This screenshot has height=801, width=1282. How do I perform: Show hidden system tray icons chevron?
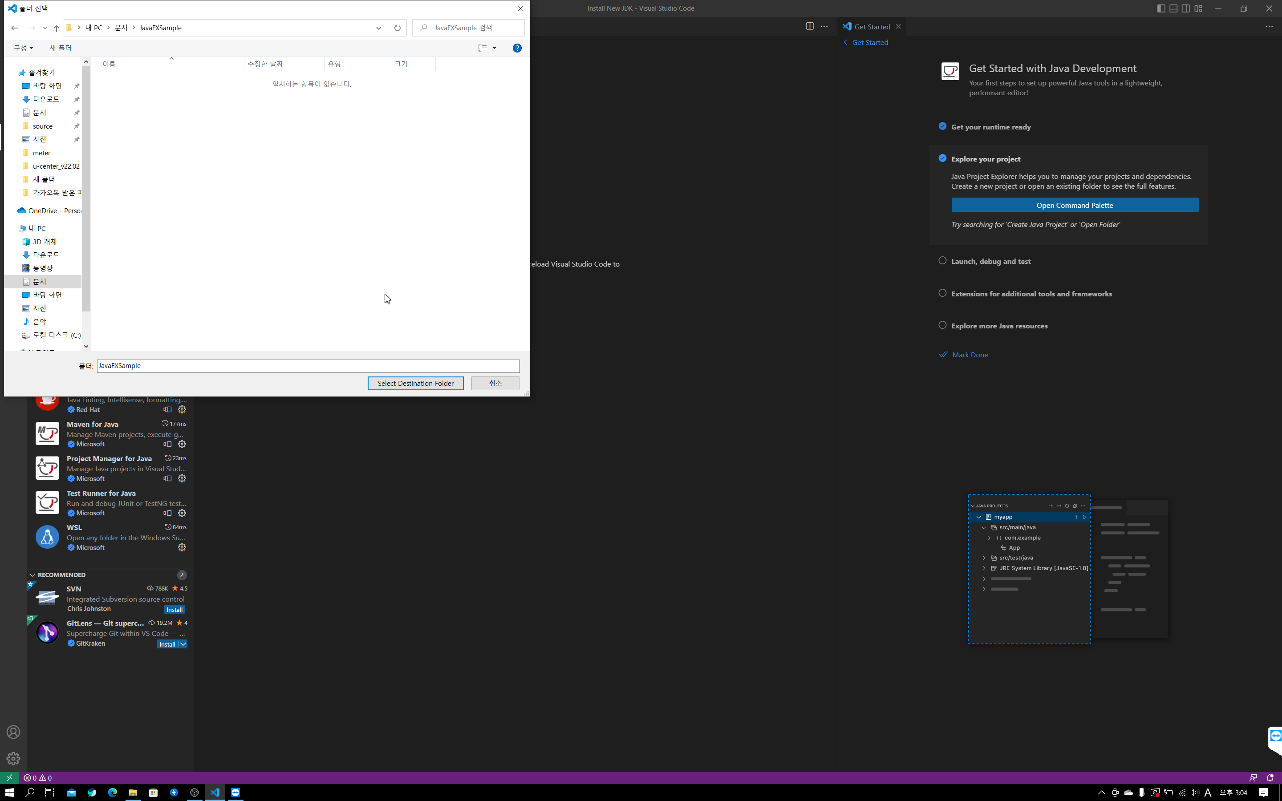pos(1101,792)
